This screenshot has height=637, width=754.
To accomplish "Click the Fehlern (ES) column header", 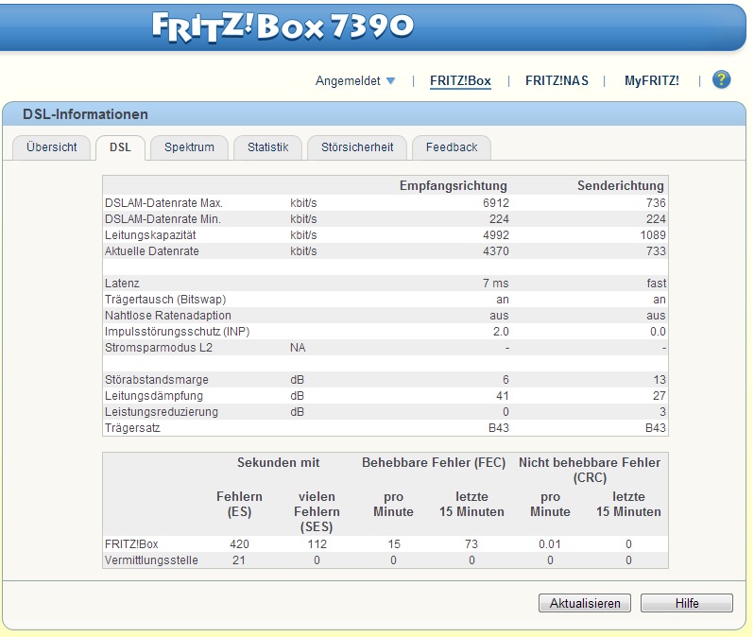I will (x=239, y=504).
